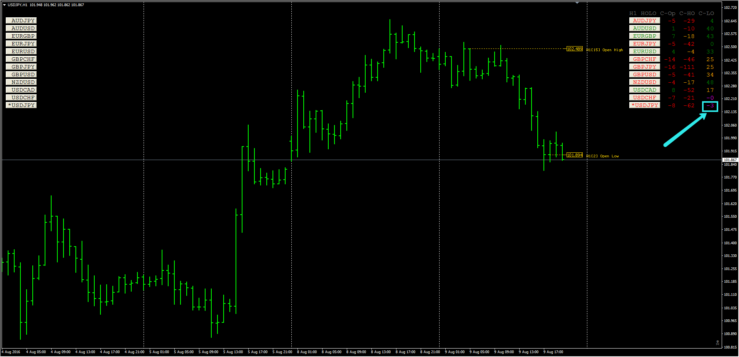Click the black-text *USDJPY symbol button
Screen dimensions: 739x357
coord(21,105)
